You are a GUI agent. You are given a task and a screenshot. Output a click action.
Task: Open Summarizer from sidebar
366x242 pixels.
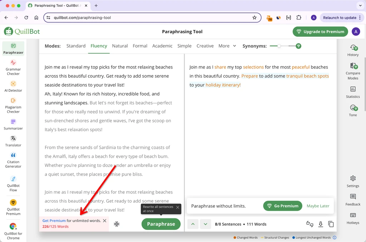pyautogui.click(x=13, y=125)
